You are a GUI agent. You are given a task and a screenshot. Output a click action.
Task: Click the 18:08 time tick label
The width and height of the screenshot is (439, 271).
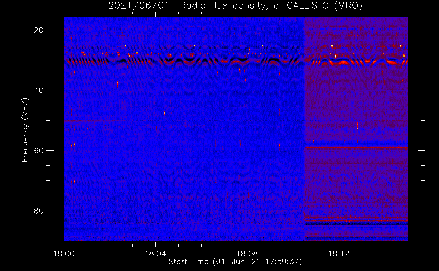click(x=247, y=254)
